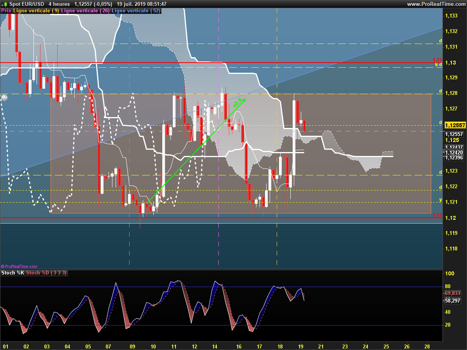Click date 21 on the time axis
The height and width of the screenshot is (350, 467).
(x=321, y=346)
